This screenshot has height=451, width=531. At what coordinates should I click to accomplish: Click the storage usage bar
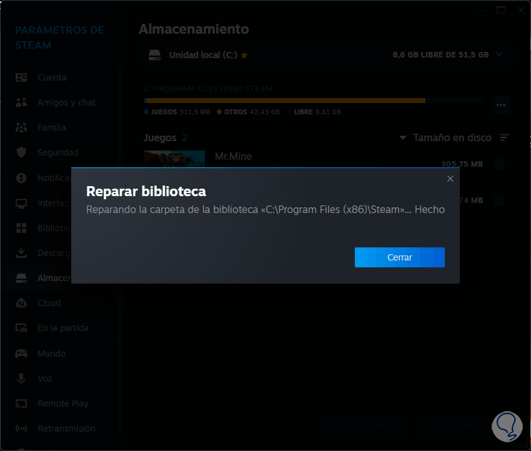312,101
